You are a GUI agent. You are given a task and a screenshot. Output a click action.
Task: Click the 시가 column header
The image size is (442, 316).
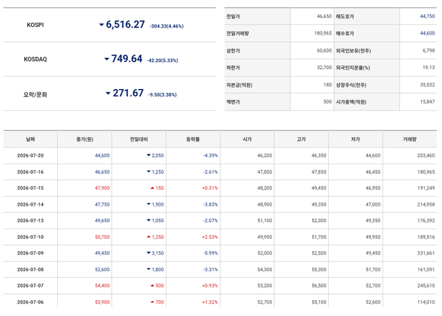pos(247,139)
